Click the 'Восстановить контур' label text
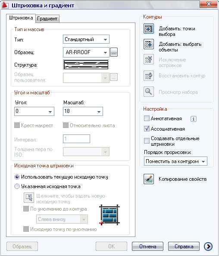The height and width of the screenshot is (256, 219). click(x=182, y=76)
